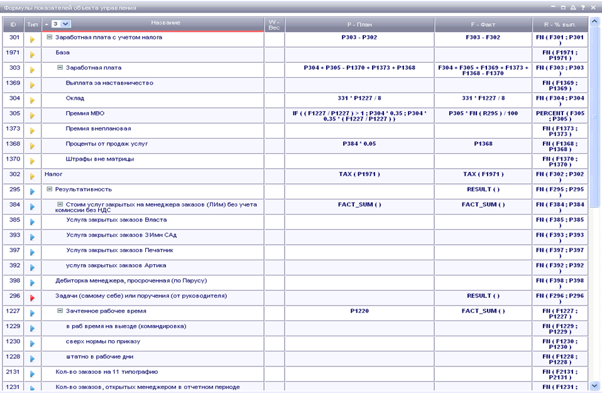Click the P - План column header
Viewport: 602px width, 394px height.
[x=359, y=24]
